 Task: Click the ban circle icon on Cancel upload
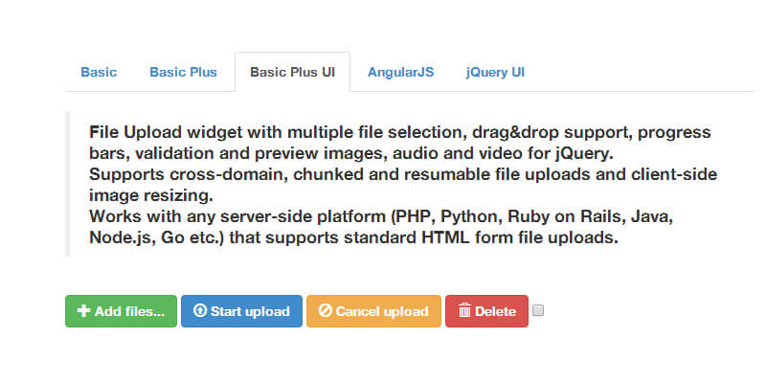326,311
